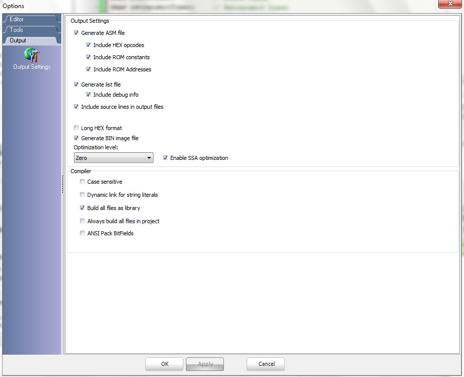The image size is (464, 377).
Task: Toggle Include debug info checkbox
Action: coord(88,95)
